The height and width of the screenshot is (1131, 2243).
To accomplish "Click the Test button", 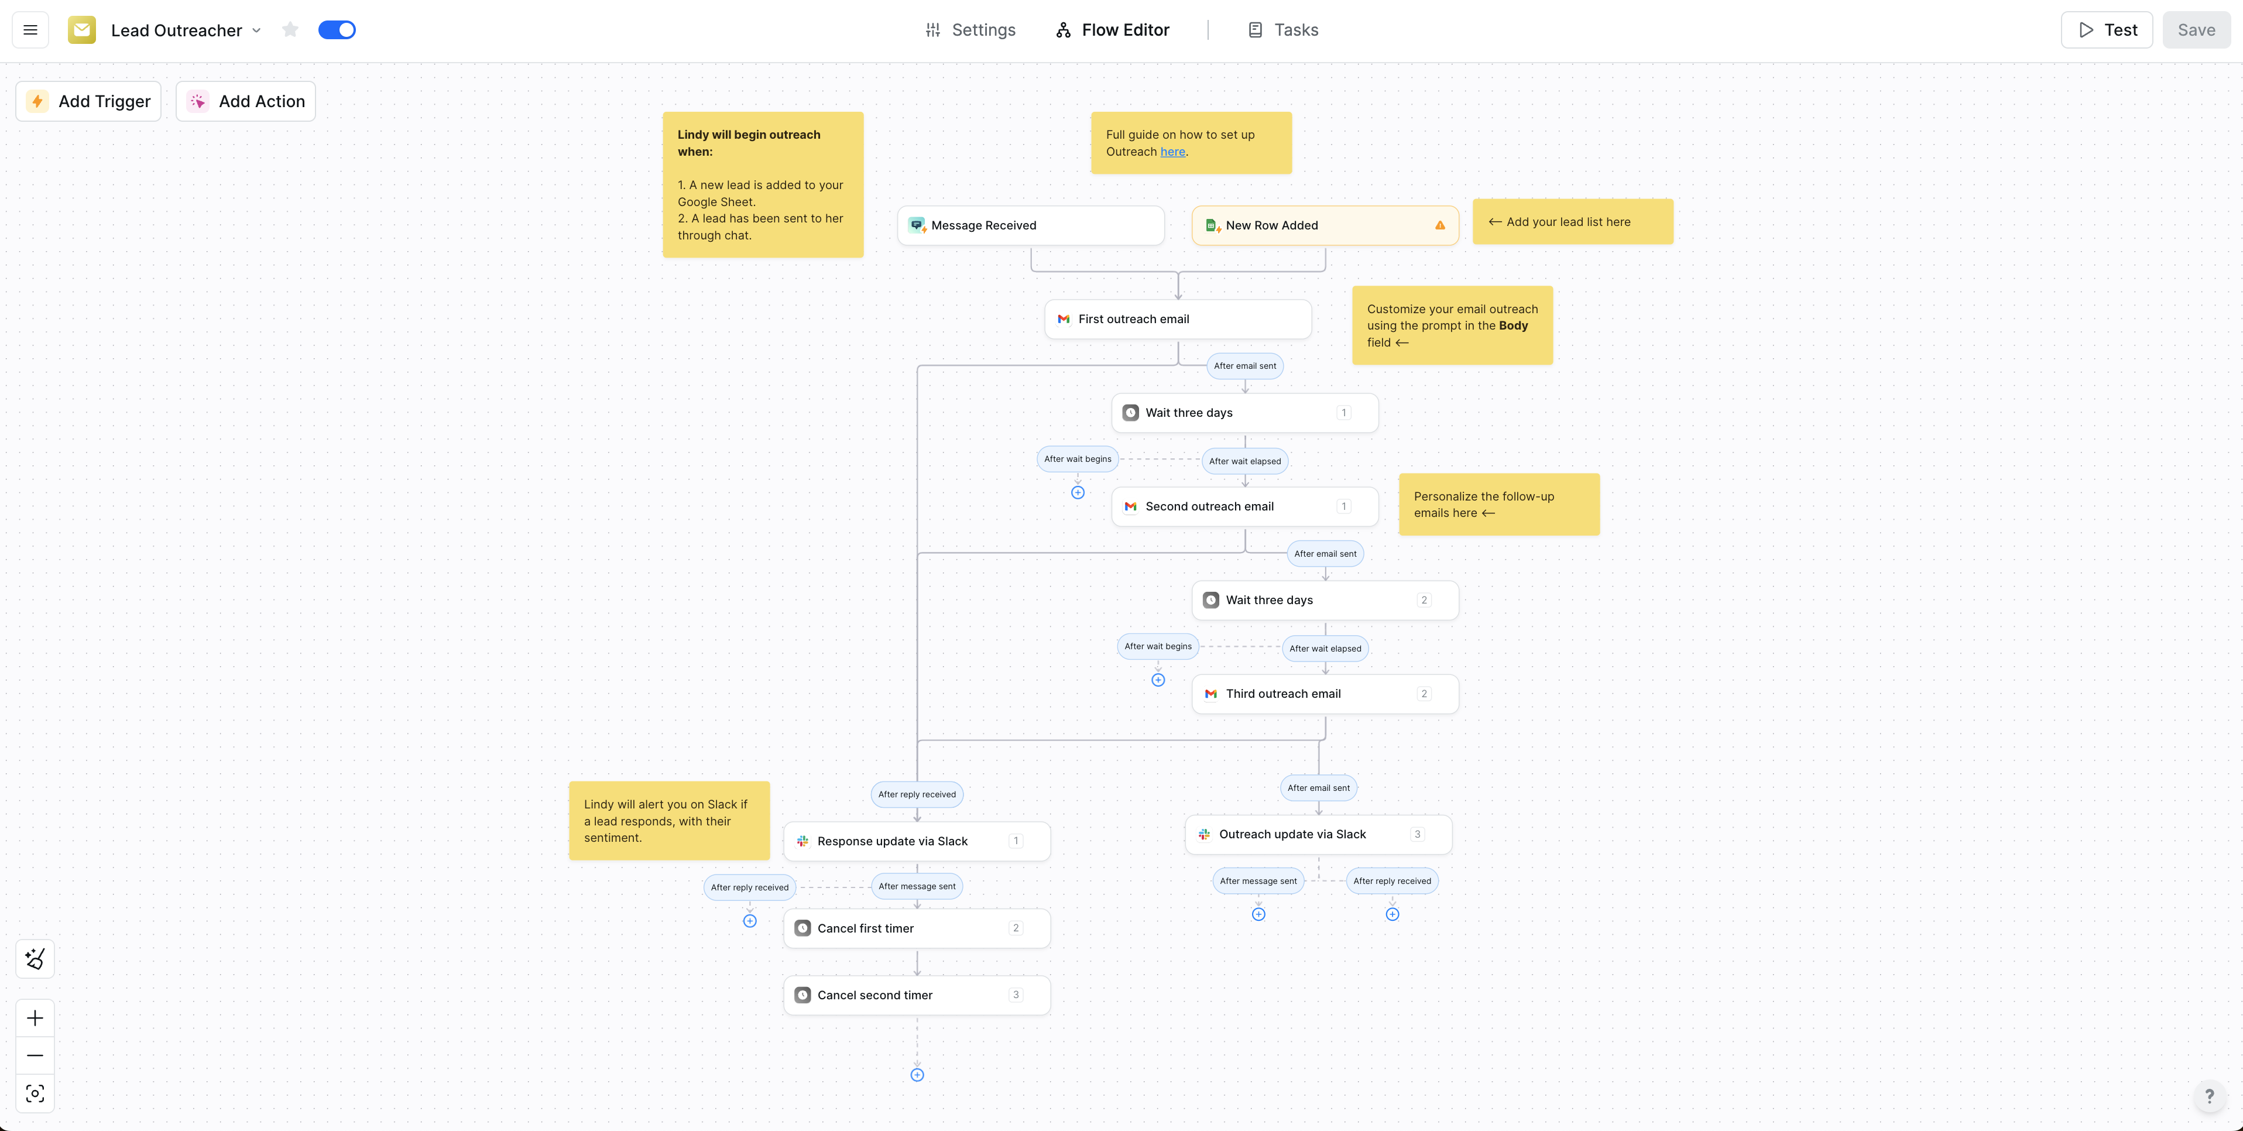I will coord(2106,30).
